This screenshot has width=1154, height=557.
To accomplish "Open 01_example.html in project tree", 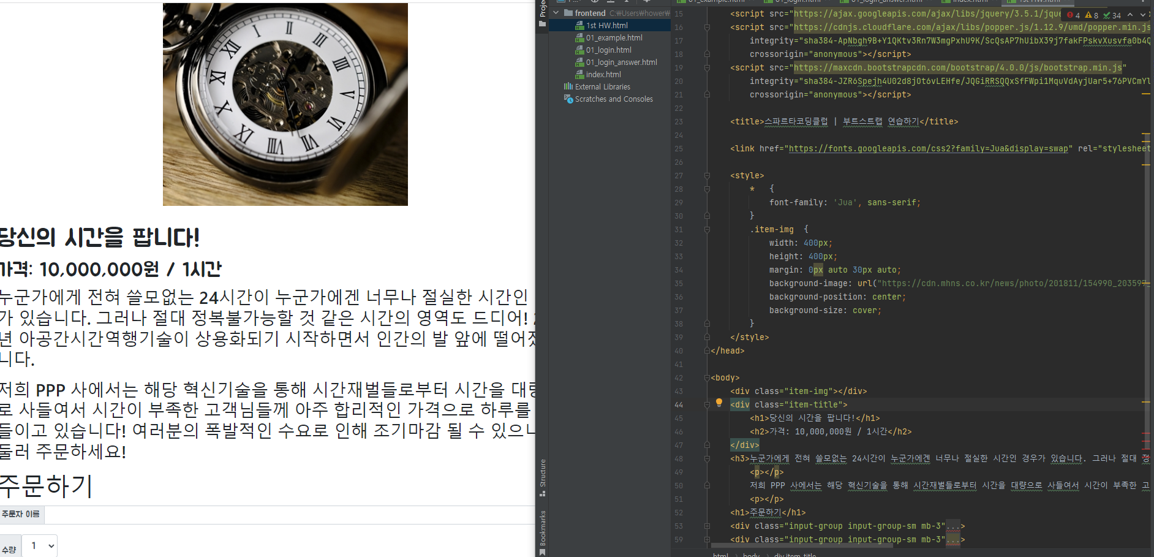I will pyautogui.click(x=614, y=38).
